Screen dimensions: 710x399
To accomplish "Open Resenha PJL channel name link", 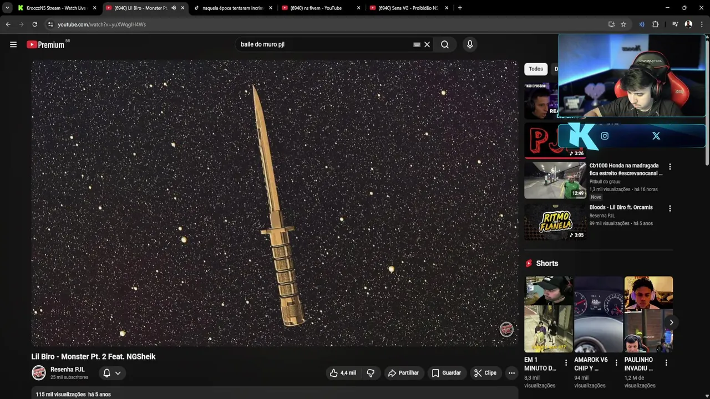I will tap(68, 370).
